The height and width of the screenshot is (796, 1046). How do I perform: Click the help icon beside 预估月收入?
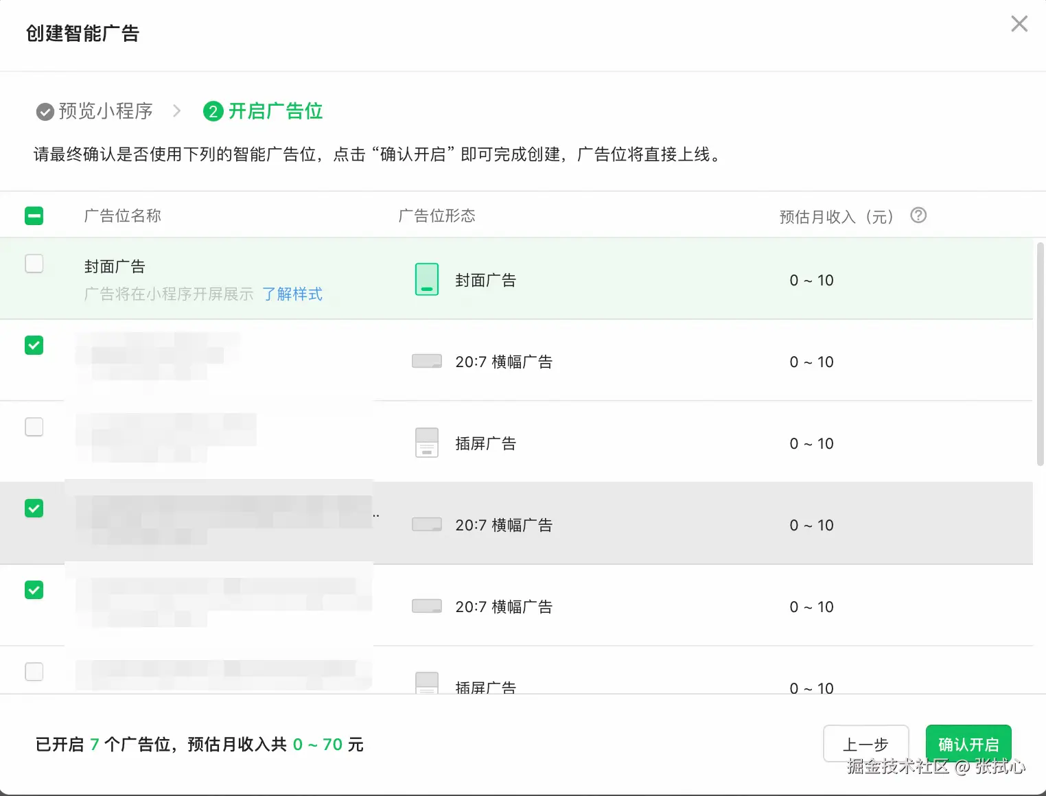point(918,215)
